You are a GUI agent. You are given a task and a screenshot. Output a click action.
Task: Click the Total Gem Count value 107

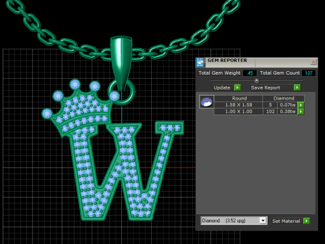(x=309, y=73)
